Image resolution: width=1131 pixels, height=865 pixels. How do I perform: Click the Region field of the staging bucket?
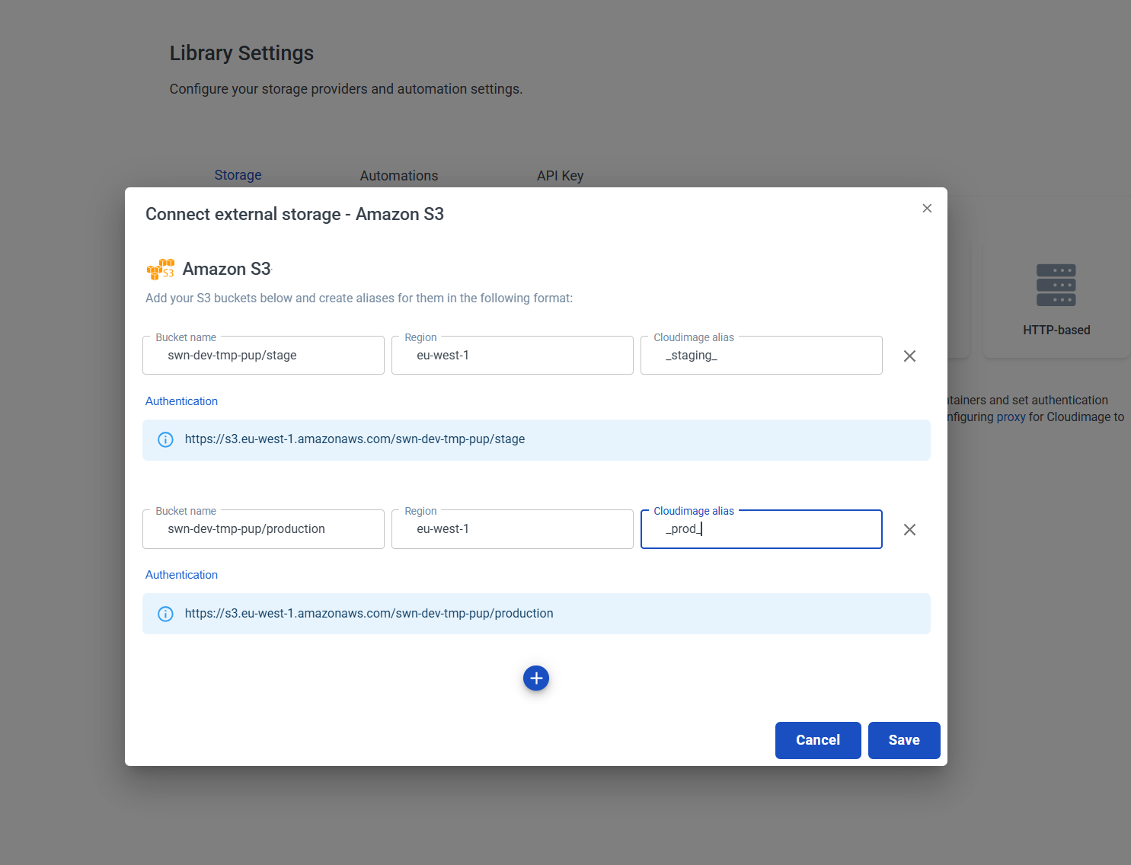pyautogui.click(x=512, y=356)
